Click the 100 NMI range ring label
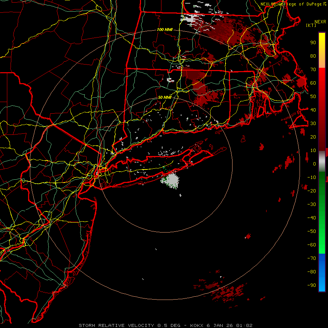This screenshot has width=328, height=328. tap(165, 30)
